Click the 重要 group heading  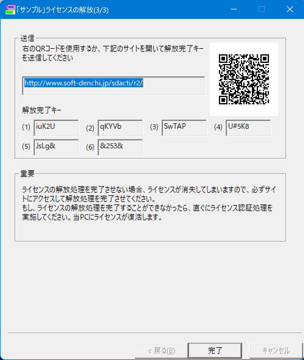pos(27,174)
